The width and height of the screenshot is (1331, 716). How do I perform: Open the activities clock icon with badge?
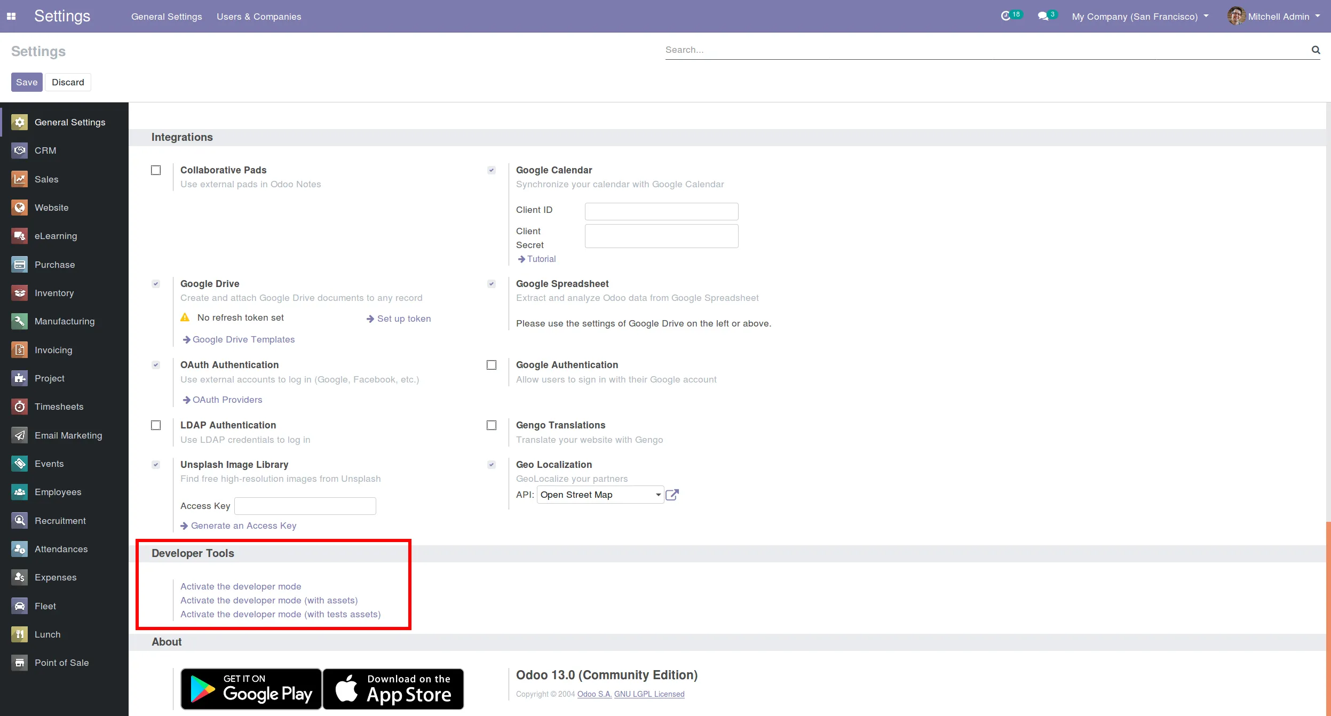tap(1006, 16)
